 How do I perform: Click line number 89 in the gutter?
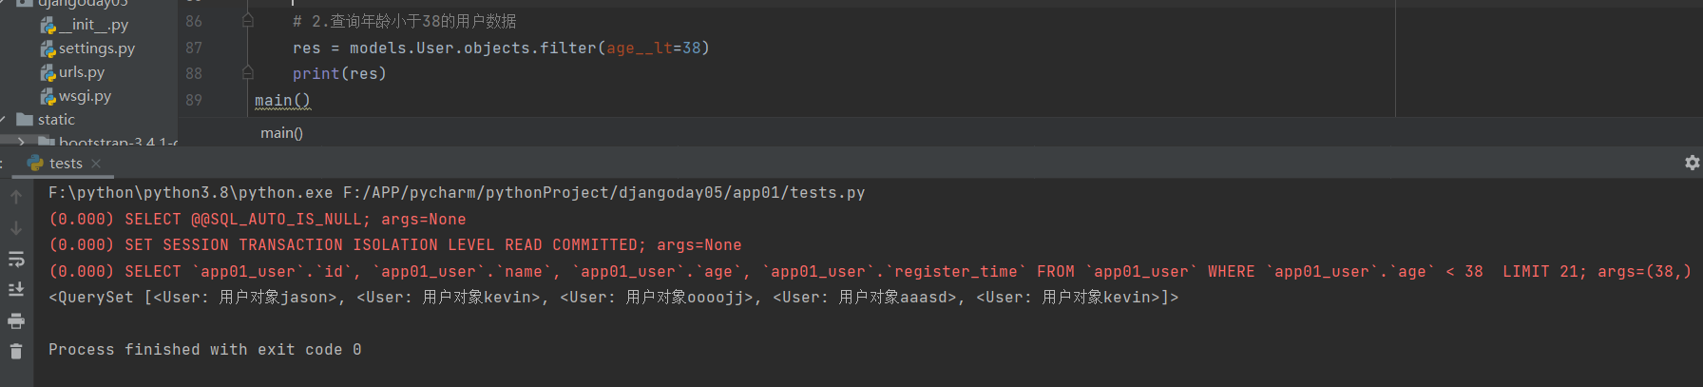(x=194, y=100)
